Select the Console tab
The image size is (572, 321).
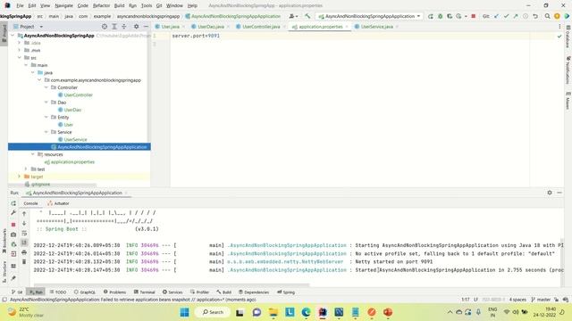30,203
